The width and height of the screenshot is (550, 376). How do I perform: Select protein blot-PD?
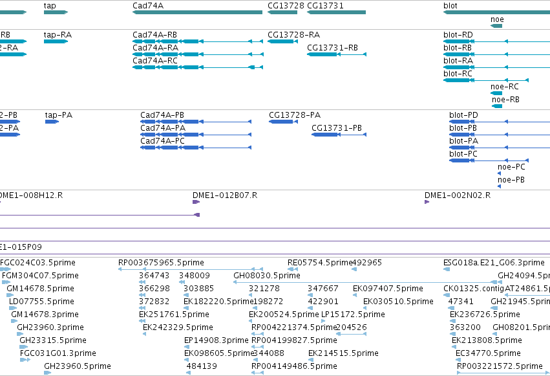(x=500, y=122)
